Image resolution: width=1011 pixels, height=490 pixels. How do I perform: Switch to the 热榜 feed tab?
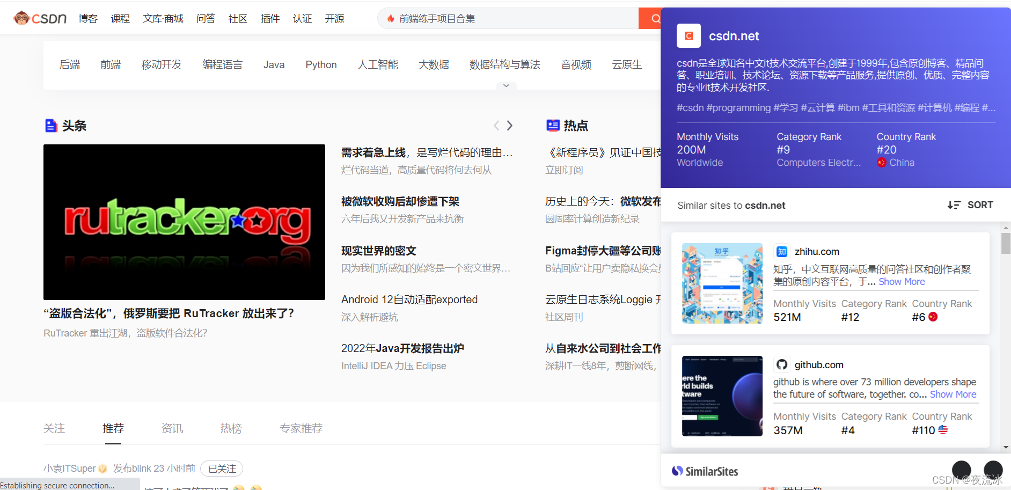point(231,428)
